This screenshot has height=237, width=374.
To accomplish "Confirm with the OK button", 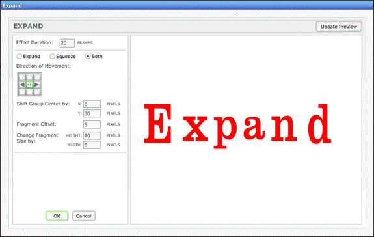I will click(x=57, y=216).
